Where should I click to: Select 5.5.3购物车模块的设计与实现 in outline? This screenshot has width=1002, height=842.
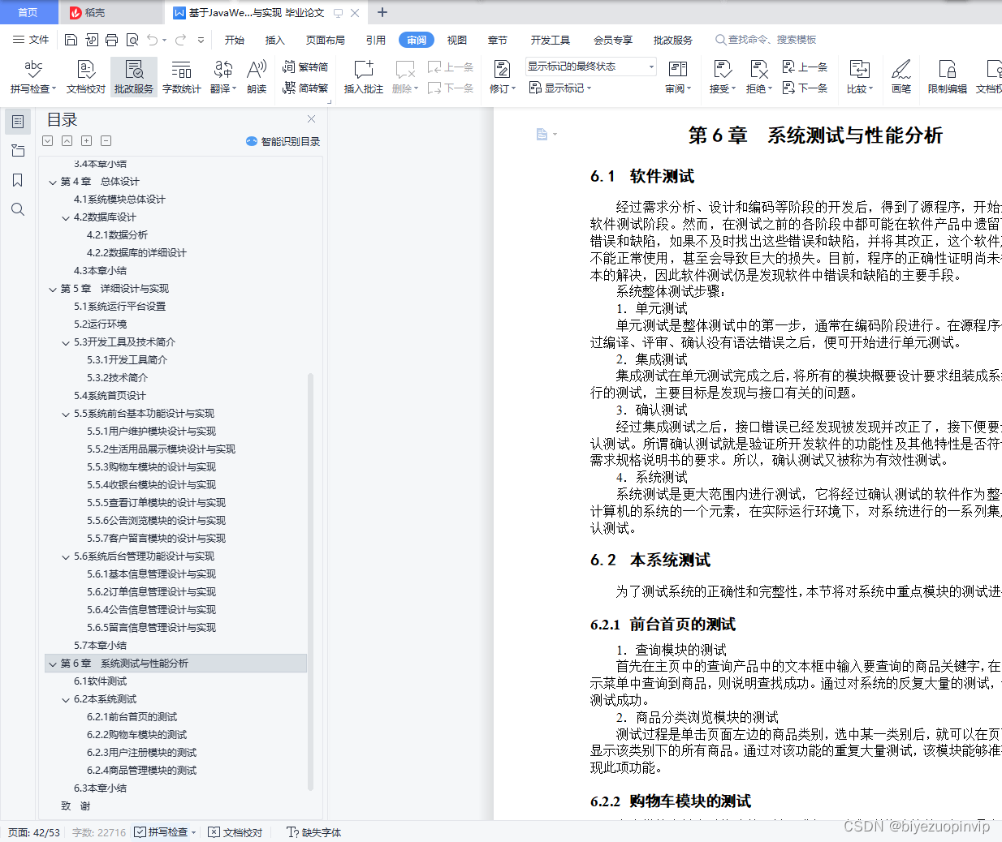click(152, 467)
